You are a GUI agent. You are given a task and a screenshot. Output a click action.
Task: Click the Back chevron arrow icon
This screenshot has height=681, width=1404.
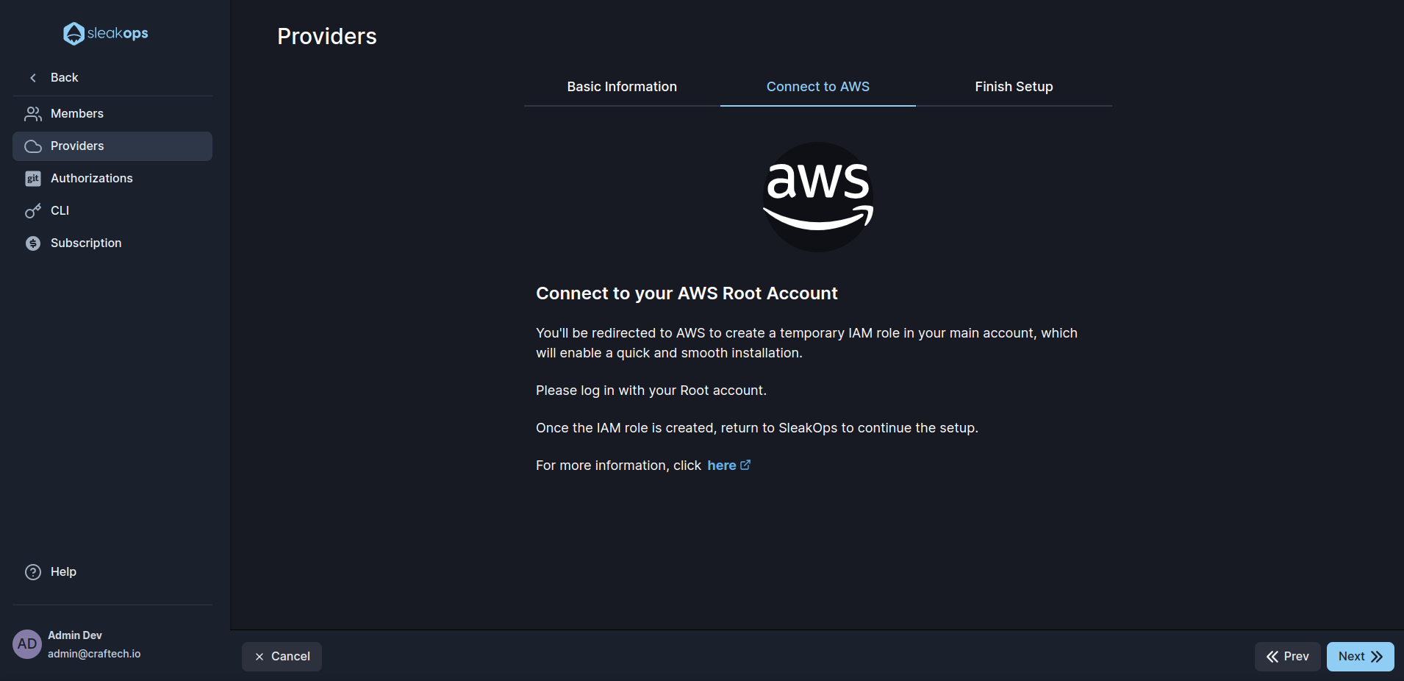tap(33, 78)
